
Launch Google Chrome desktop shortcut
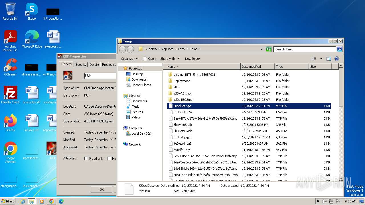10,152
